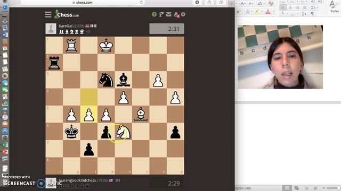Screen dimensions: 341x191
Task: Click the bottom clock showing 2:29
Action: pos(167,183)
